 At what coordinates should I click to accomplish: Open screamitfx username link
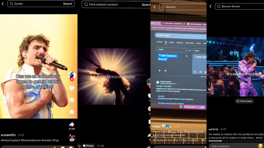8,135
